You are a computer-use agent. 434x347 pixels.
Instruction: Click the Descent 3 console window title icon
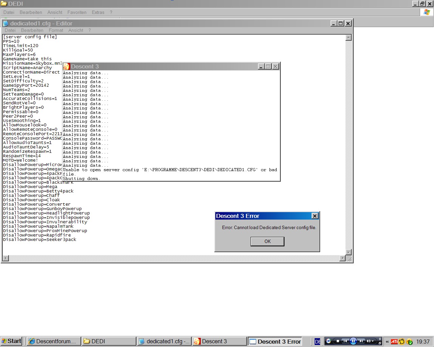[66, 66]
